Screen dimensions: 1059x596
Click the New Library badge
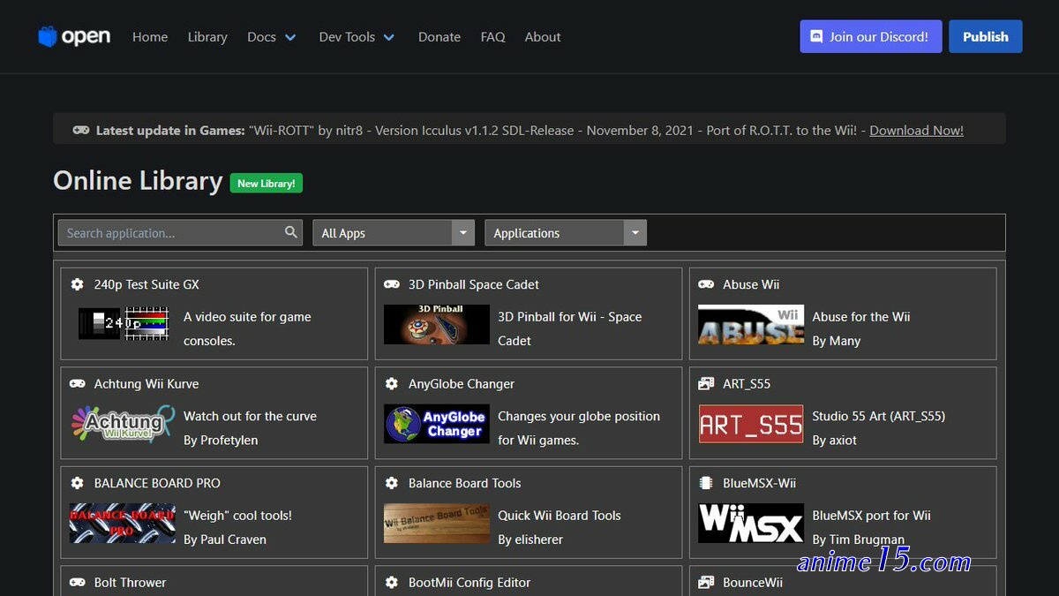click(267, 183)
